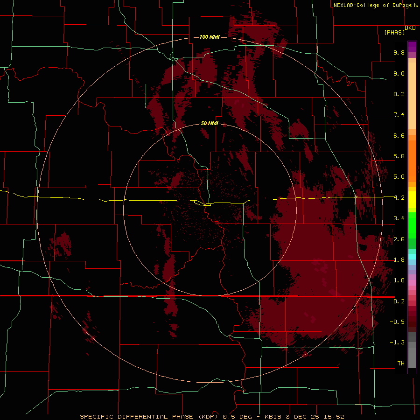The height and width of the screenshot is (420, 420).
Task: Click the 1.0 legend value
Action: 399,280
